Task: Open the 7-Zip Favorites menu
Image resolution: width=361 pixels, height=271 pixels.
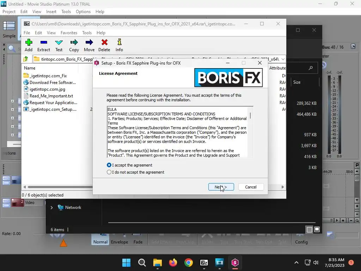Action: pos(69,33)
